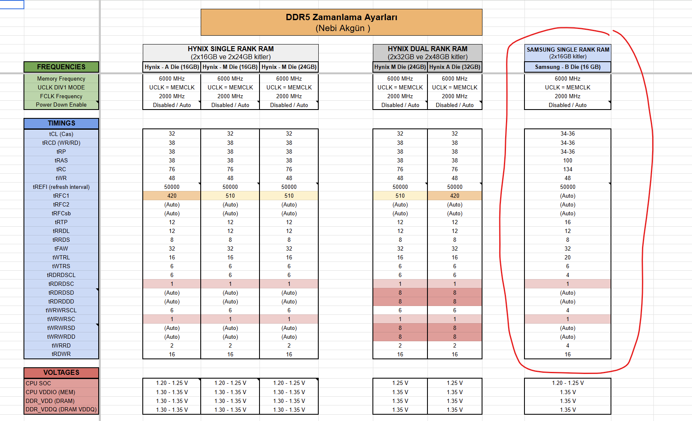Select the "CPU SOC" voltage label
The image size is (692, 421).
(61, 383)
